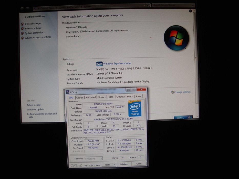Image resolution: width=239 pixels, height=179 pixels.
Task: Click the blue help question mark icon
Action: (190, 11)
